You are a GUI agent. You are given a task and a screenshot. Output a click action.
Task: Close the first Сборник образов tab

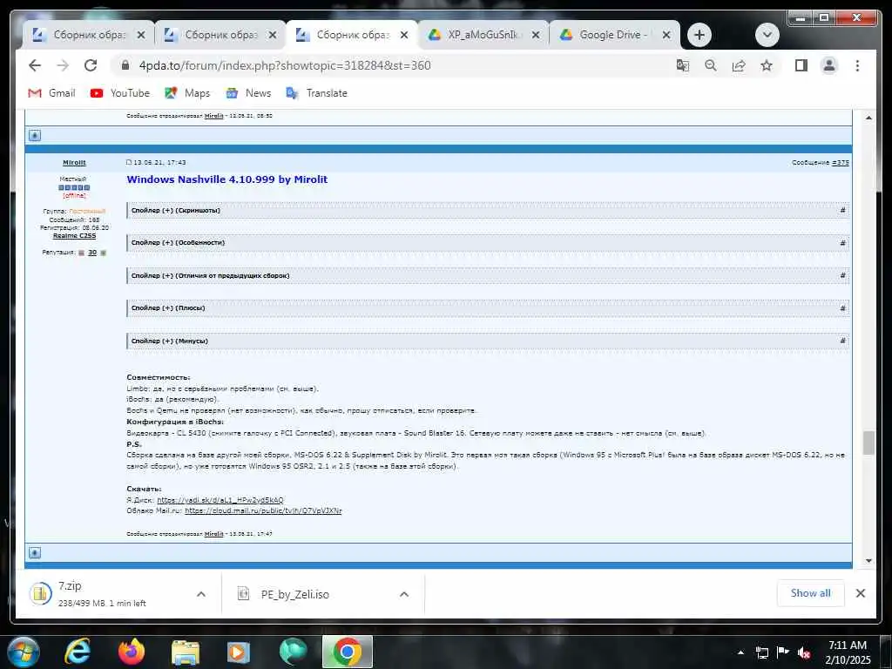141,35
